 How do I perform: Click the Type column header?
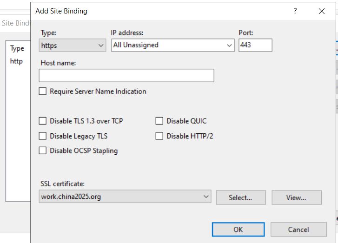coord(17,48)
